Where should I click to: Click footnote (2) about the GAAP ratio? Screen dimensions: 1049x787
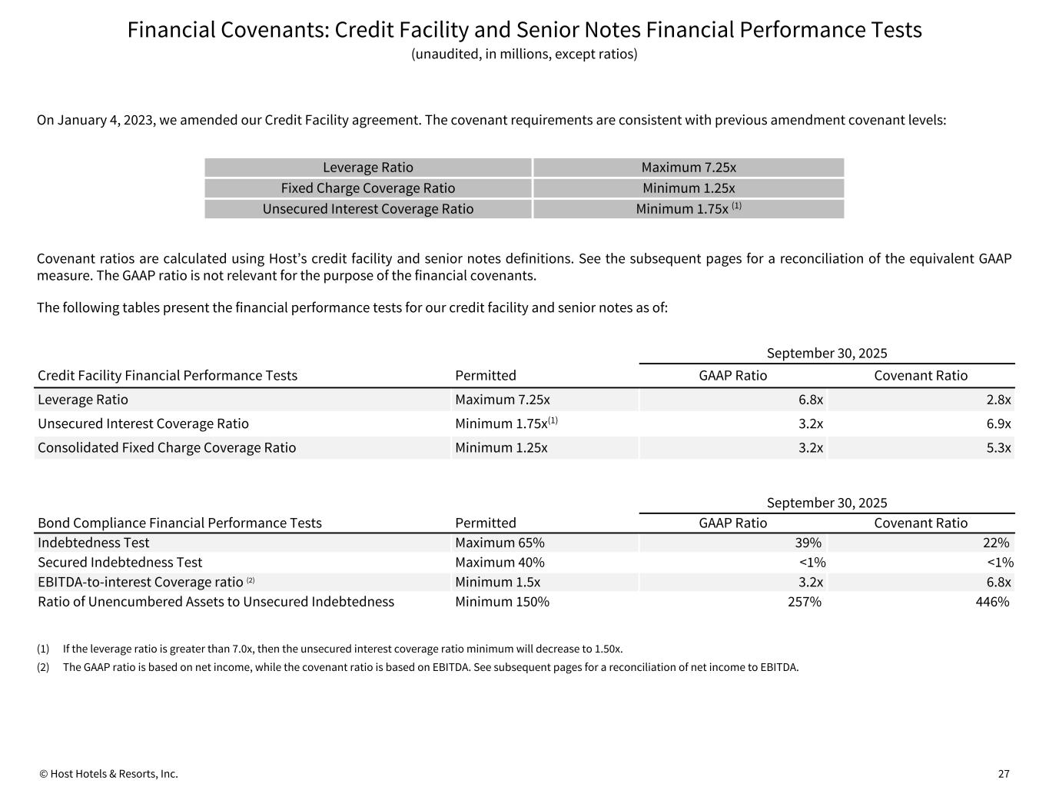click(430, 667)
